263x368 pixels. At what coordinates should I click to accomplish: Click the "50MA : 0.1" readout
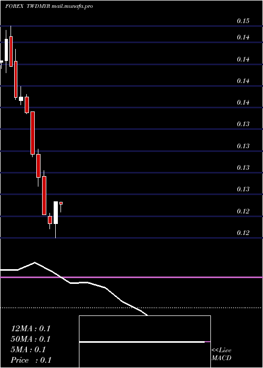pyautogui.click(x=31, y=339)
